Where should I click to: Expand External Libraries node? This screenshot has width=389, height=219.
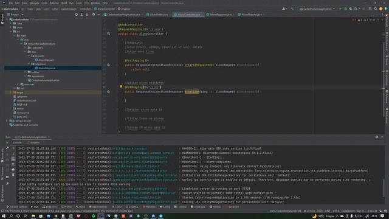[7, 121]
